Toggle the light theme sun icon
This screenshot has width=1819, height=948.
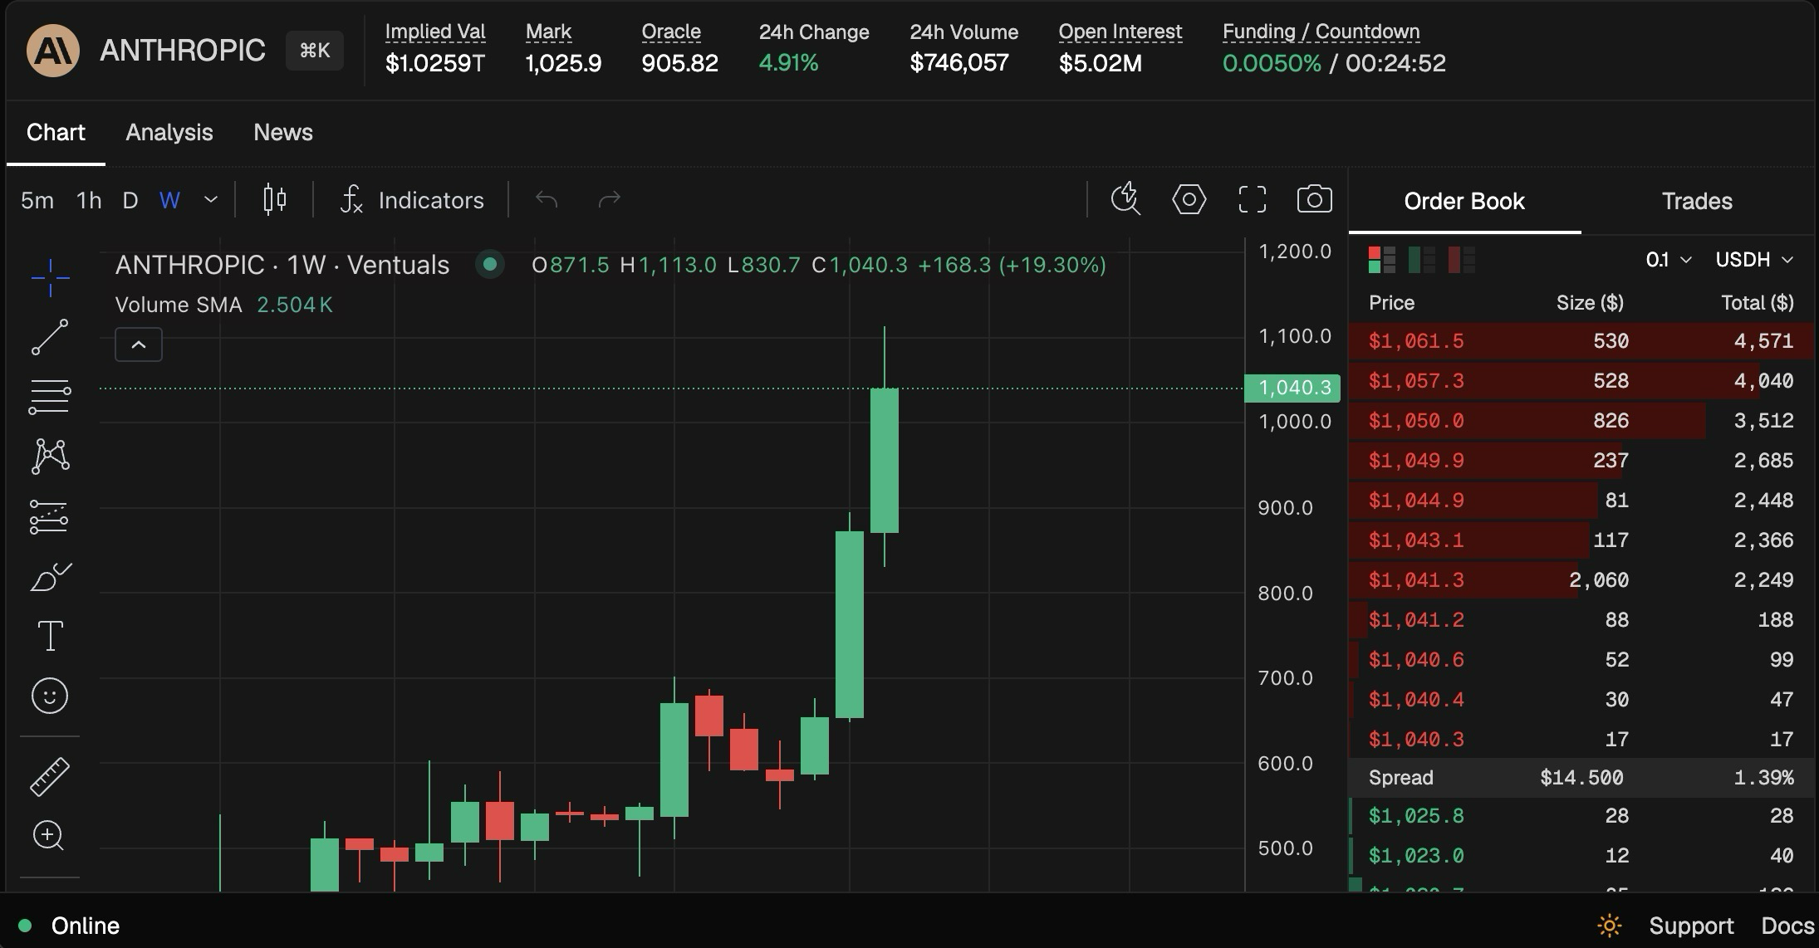[x=1609, y=926]
